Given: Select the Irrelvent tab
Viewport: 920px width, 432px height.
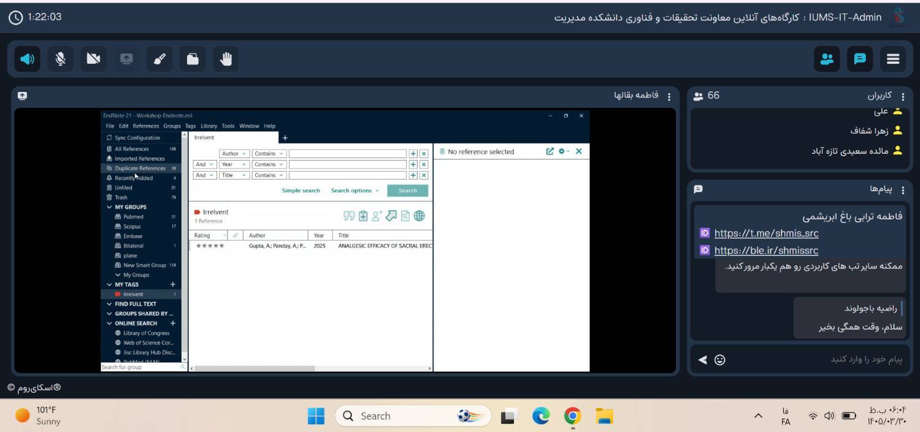Looking at the screenshot, I should (x=233, y=138).
